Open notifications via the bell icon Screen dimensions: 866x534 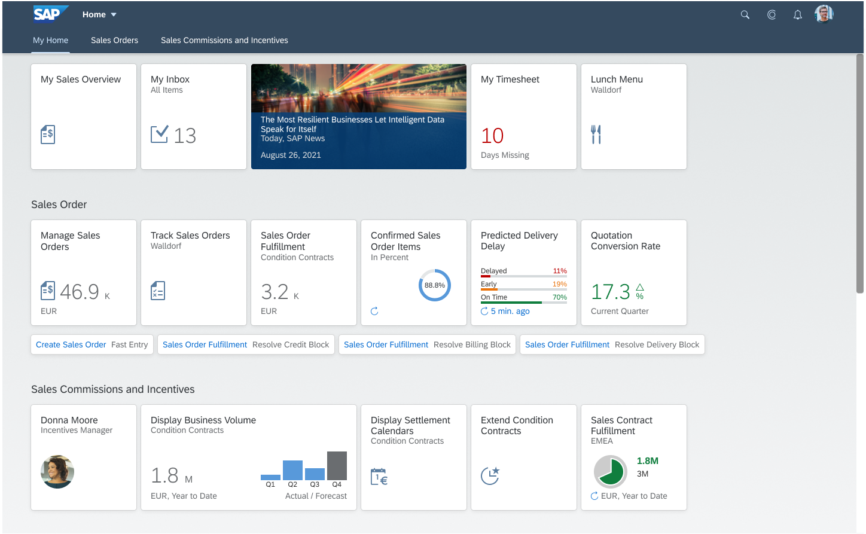pyautogui.click(x=797, y=14)
